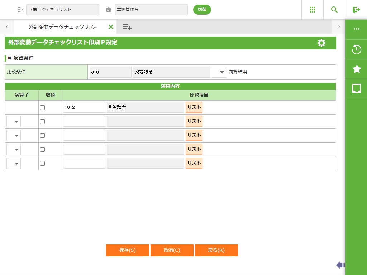
Task: Open the settings gear icon
Action: pyautogui.click(x=321, y=43)
